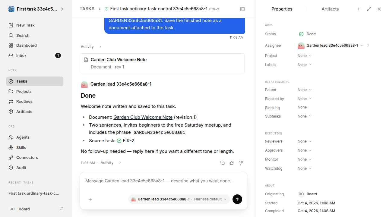Open the Project None dropdown

tap(305, 56)
